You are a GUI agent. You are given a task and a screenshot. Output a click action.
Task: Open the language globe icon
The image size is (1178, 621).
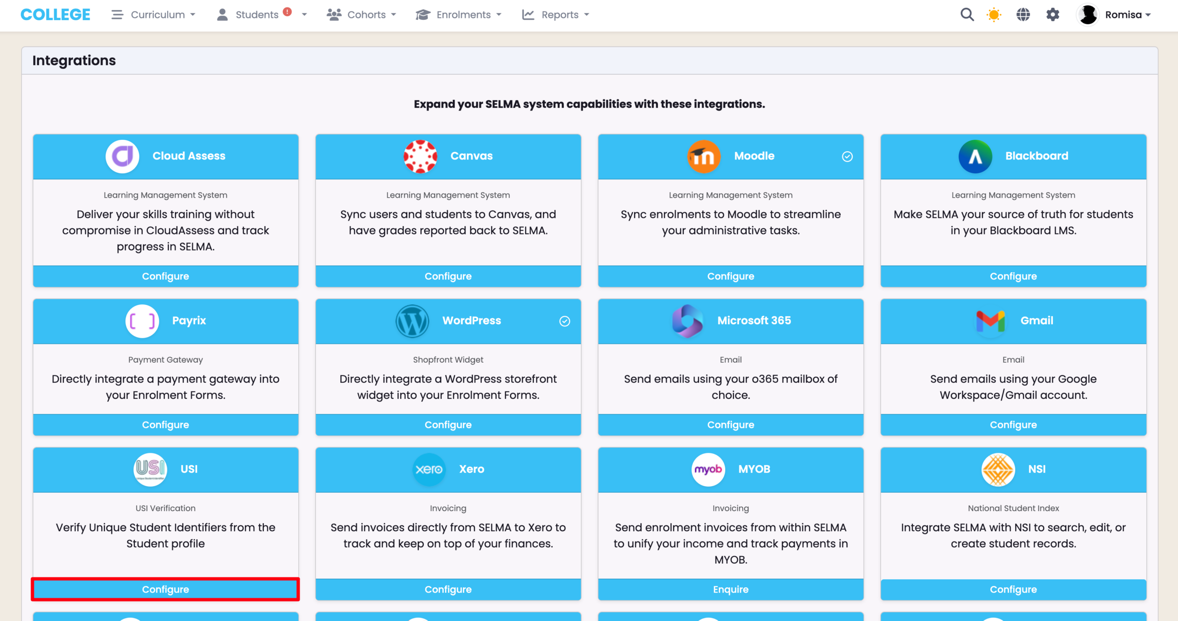(1023, 15)
